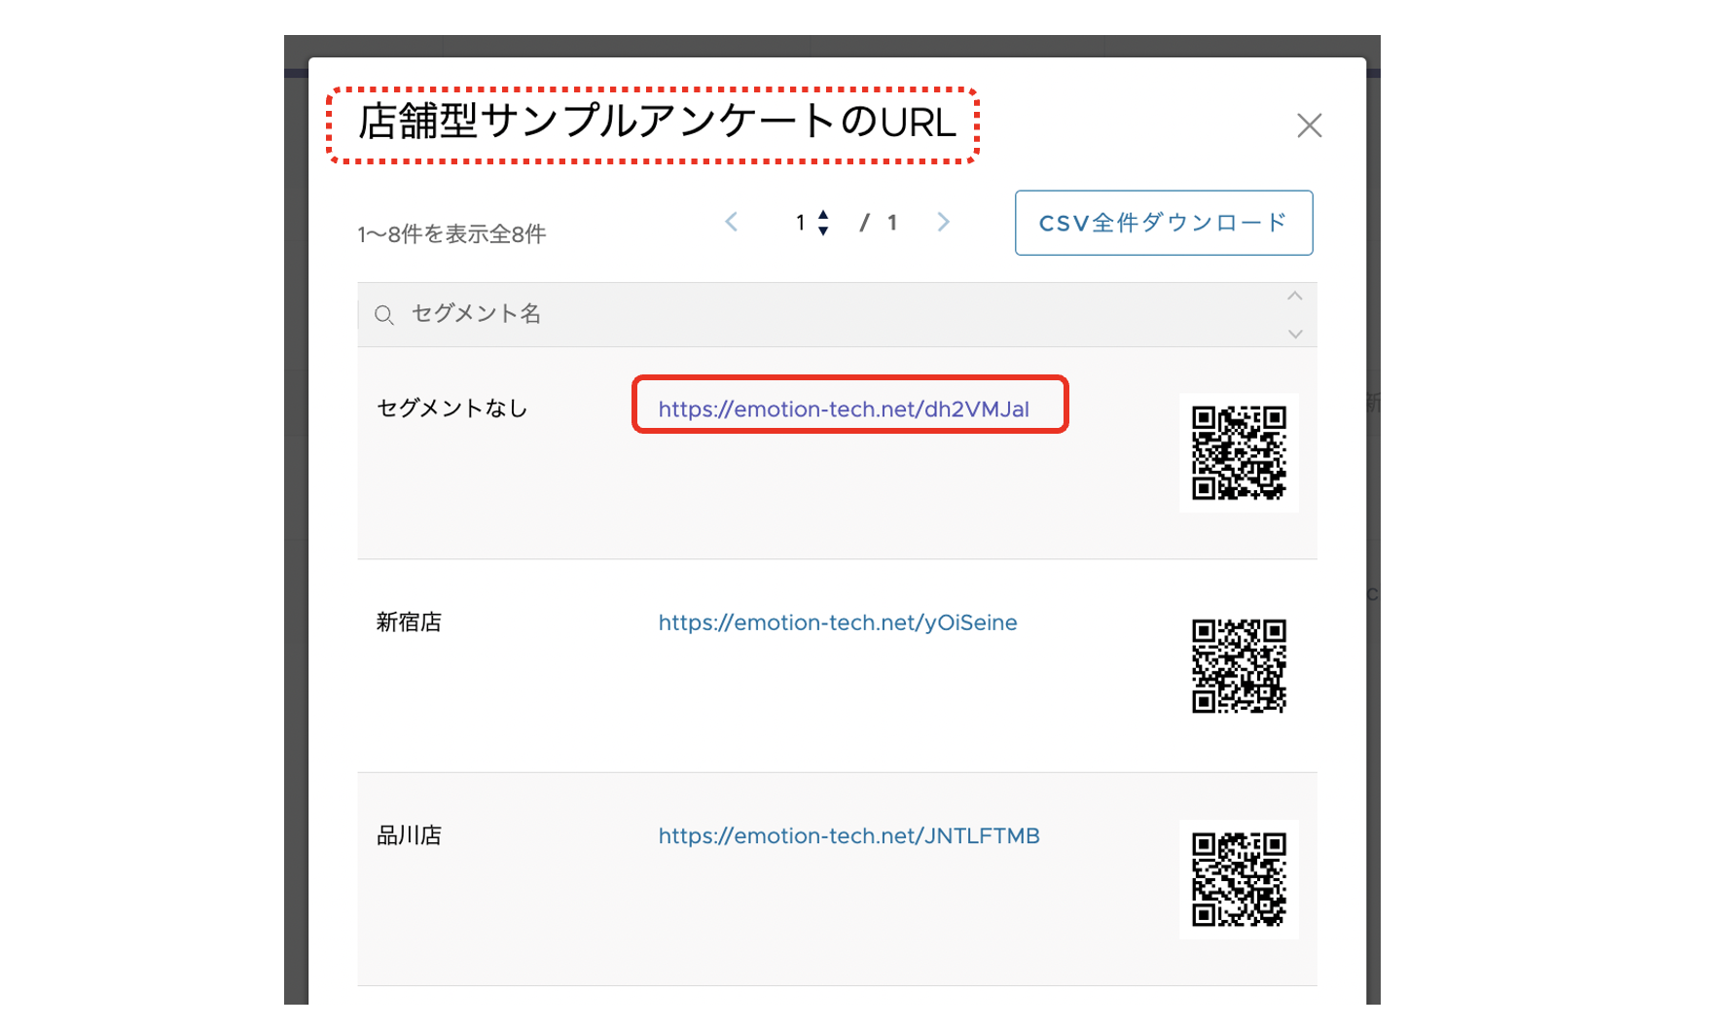This screenshot has height=1027, width=1732.
Task: Click the magnifier search icon
Action: 384,315
